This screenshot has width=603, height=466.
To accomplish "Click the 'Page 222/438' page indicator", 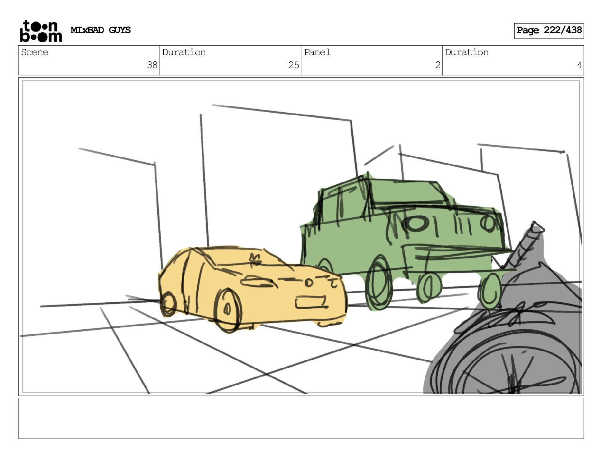I will 549,30.
